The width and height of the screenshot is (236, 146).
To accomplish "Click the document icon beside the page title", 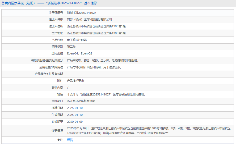I will (x=3, y=3).
